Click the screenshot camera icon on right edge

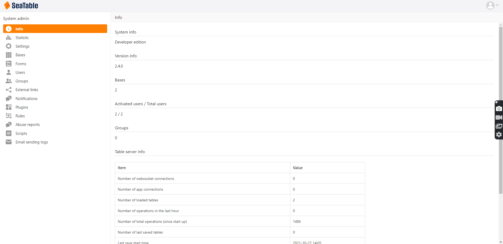point(499,109)
